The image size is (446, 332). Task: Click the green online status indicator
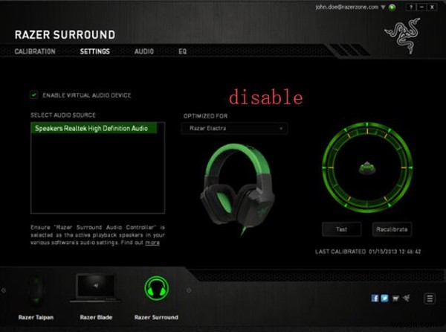(x=392, y=7)
